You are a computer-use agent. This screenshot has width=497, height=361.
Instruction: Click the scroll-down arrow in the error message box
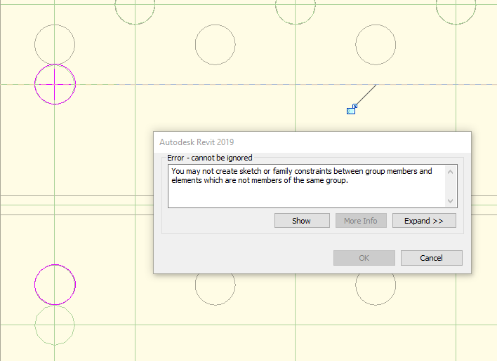[x=451, y=201]
